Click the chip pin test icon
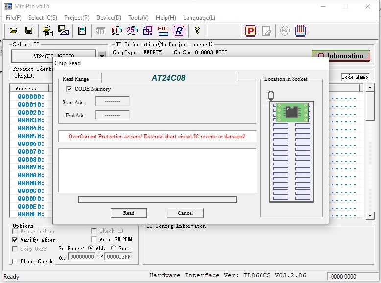 (x=300, y=31)
